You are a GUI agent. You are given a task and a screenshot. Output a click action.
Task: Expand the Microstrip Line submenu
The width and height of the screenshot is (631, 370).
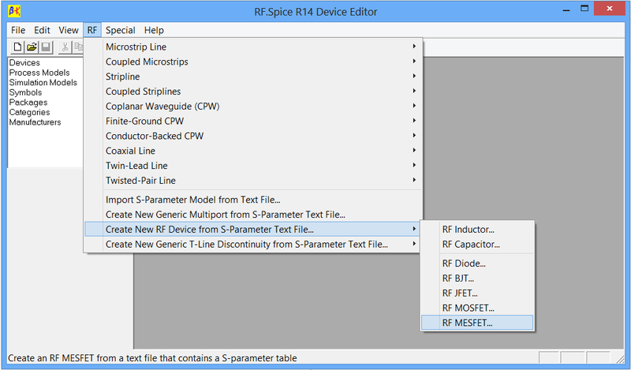pos(253,47)
